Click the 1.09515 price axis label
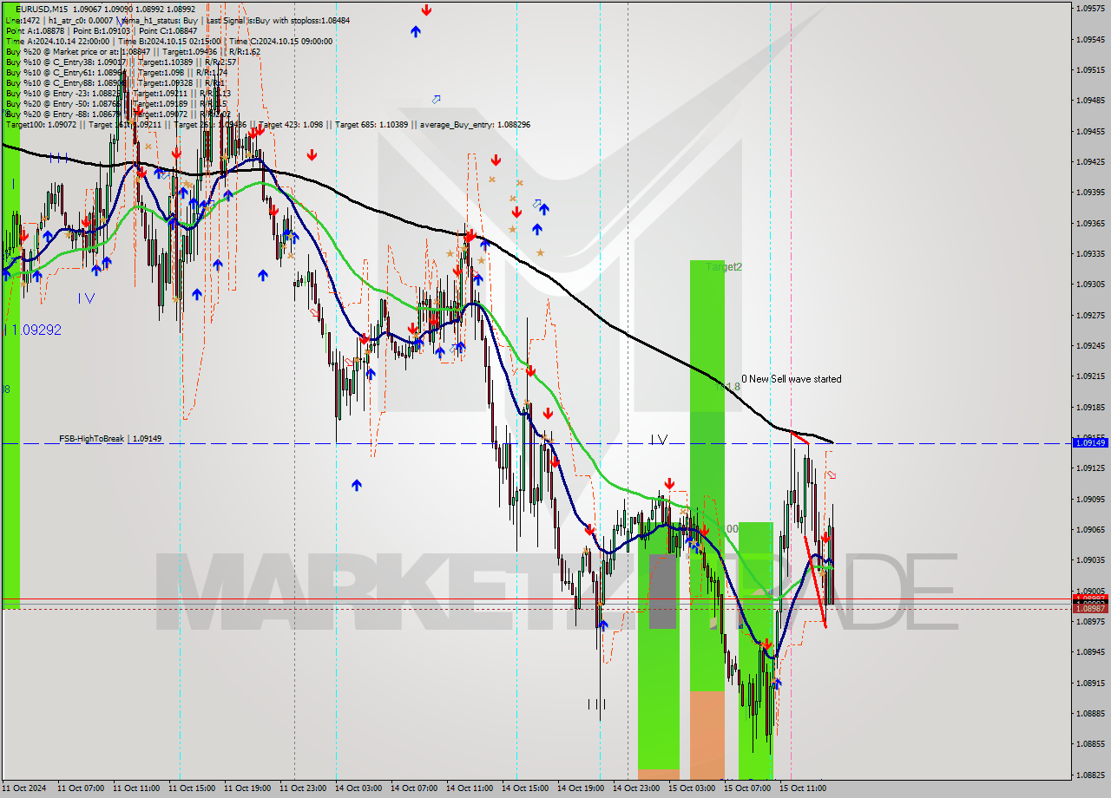Image resolution: width=1111 pixels, height=798 pixels. click(1091, 70)
